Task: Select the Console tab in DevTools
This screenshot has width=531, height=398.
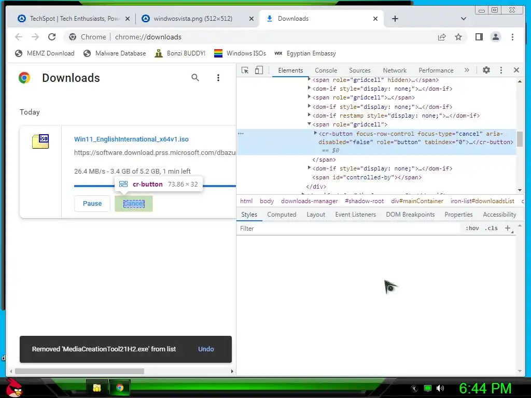Action: [x=326, y=70]
